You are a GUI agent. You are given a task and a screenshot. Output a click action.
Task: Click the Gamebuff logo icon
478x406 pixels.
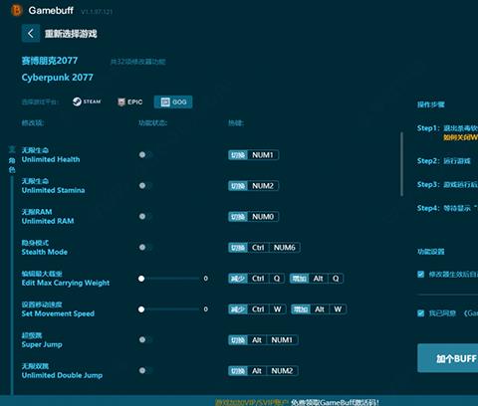click(17, 10)
